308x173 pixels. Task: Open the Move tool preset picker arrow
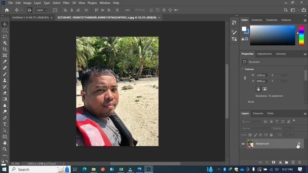[22, 10]
